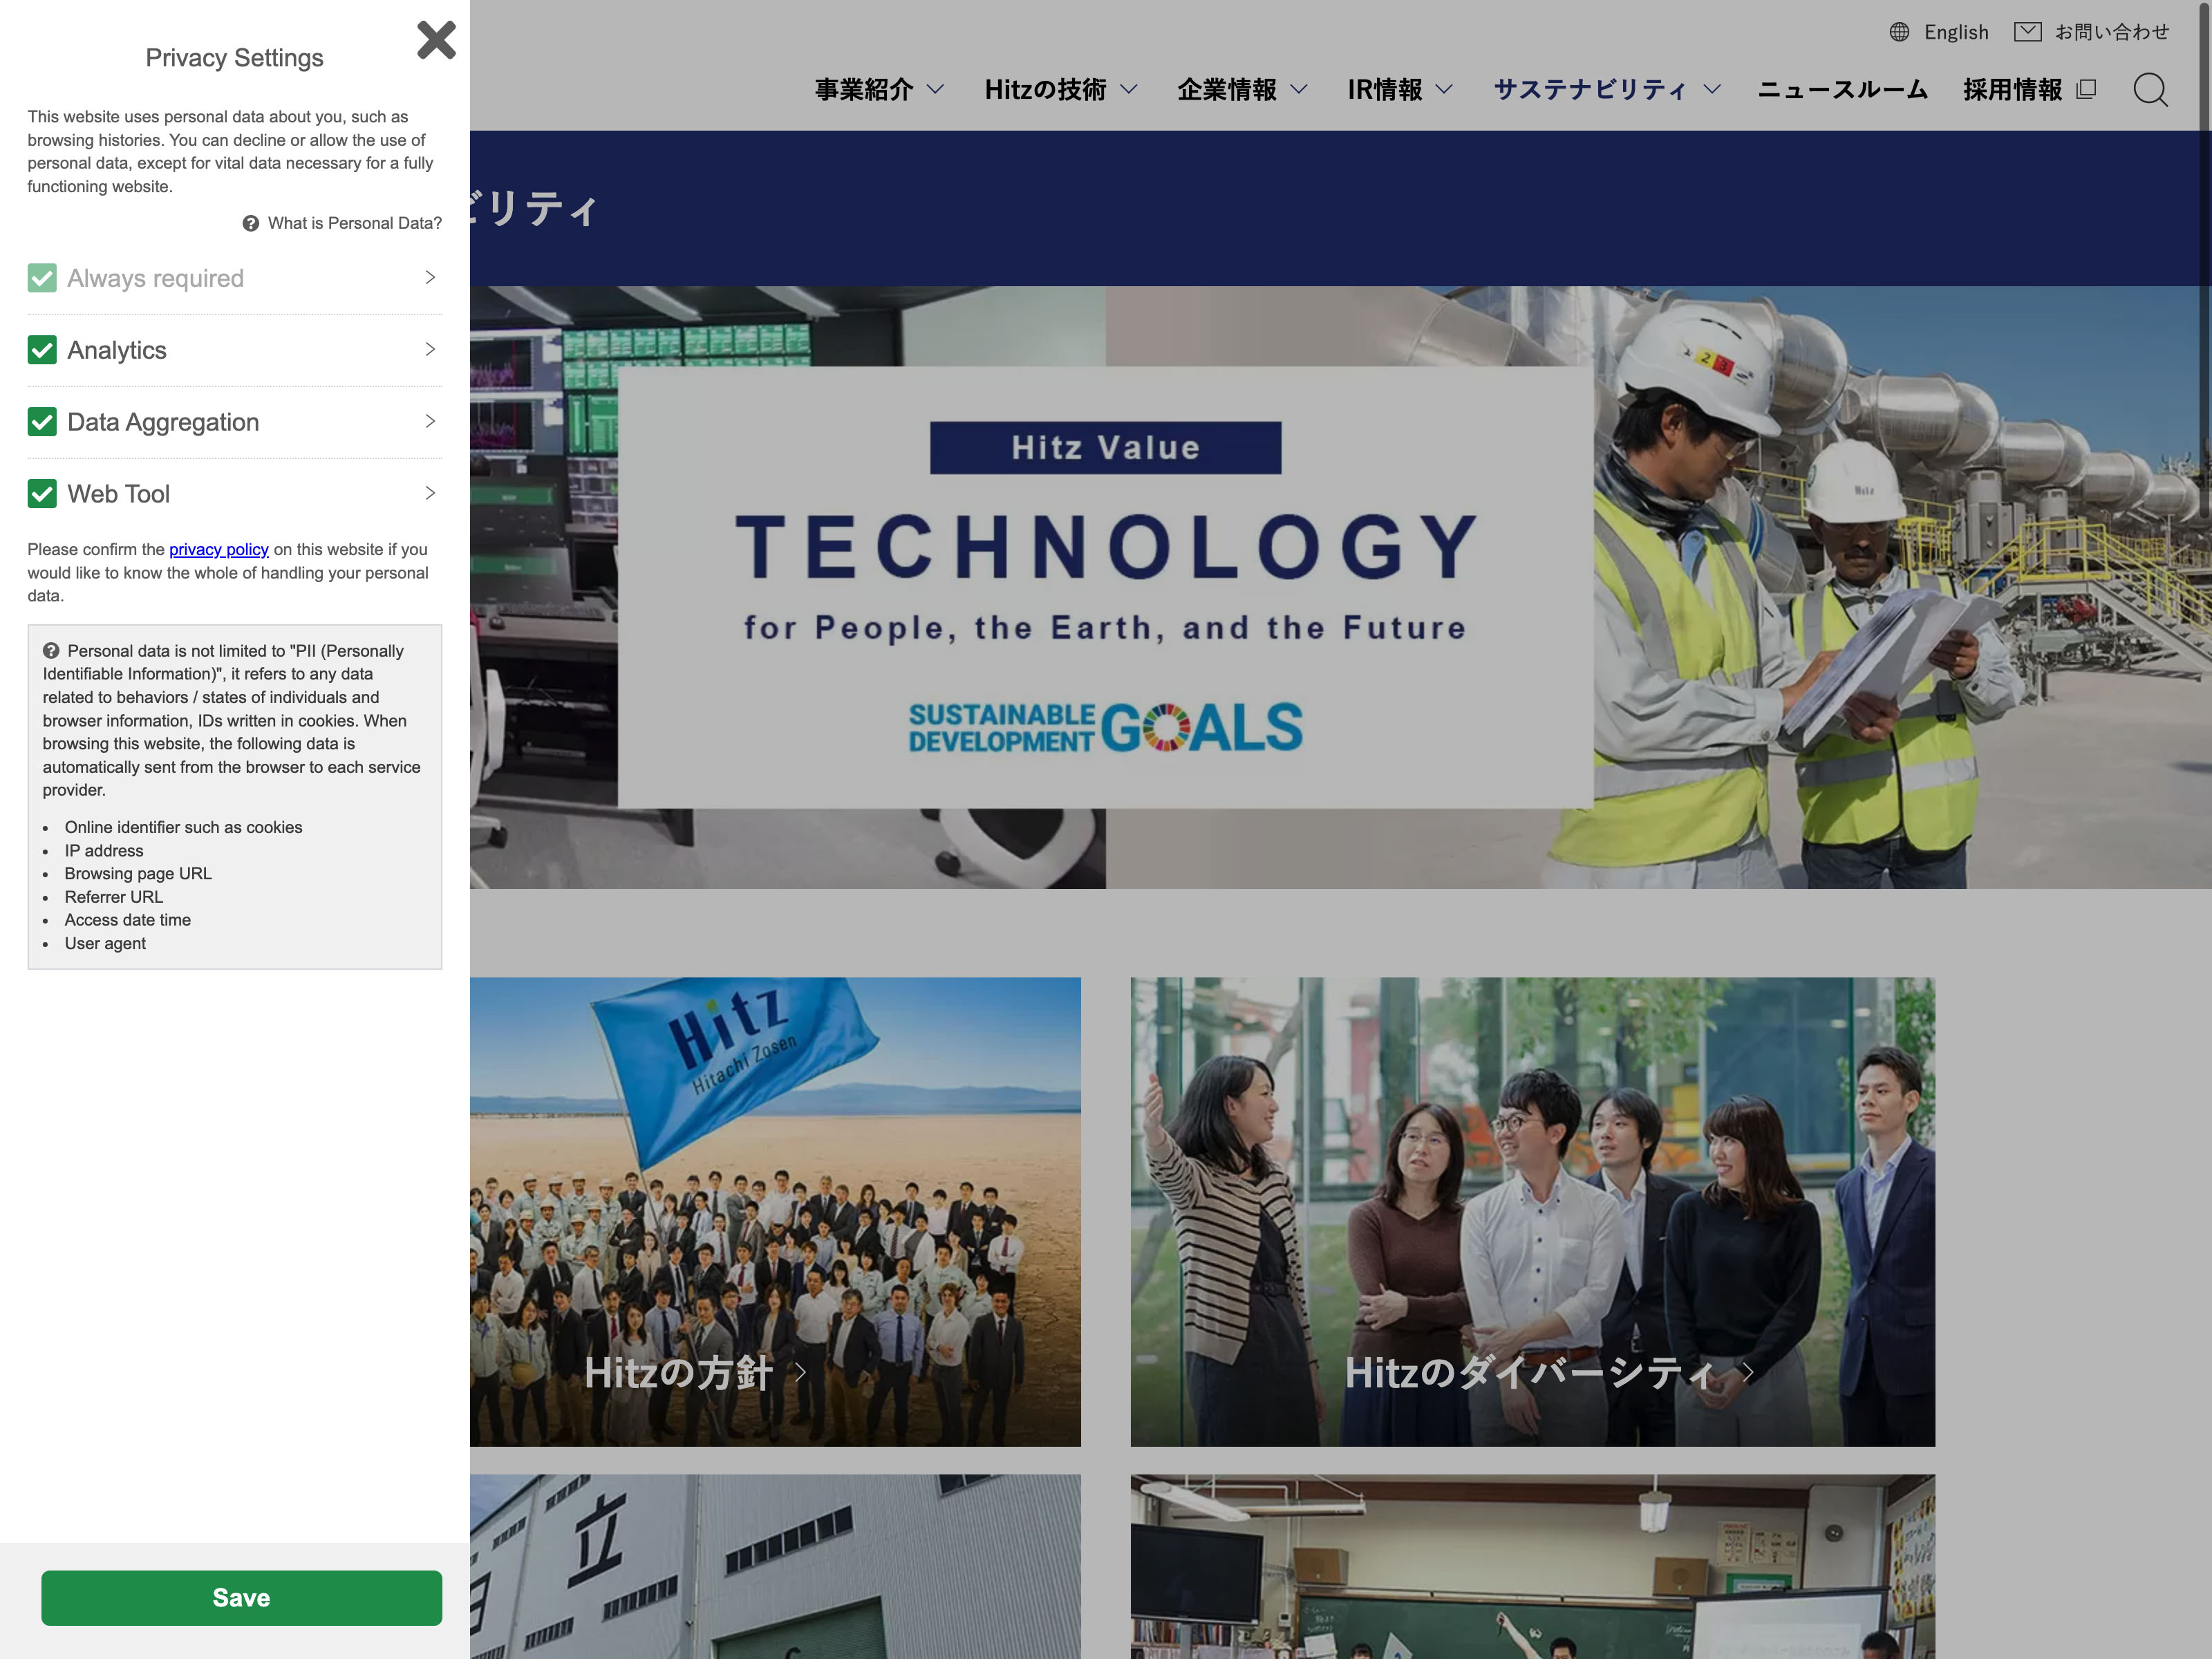
Task: Click the globe language icon
Action: tap(1899, 32)
